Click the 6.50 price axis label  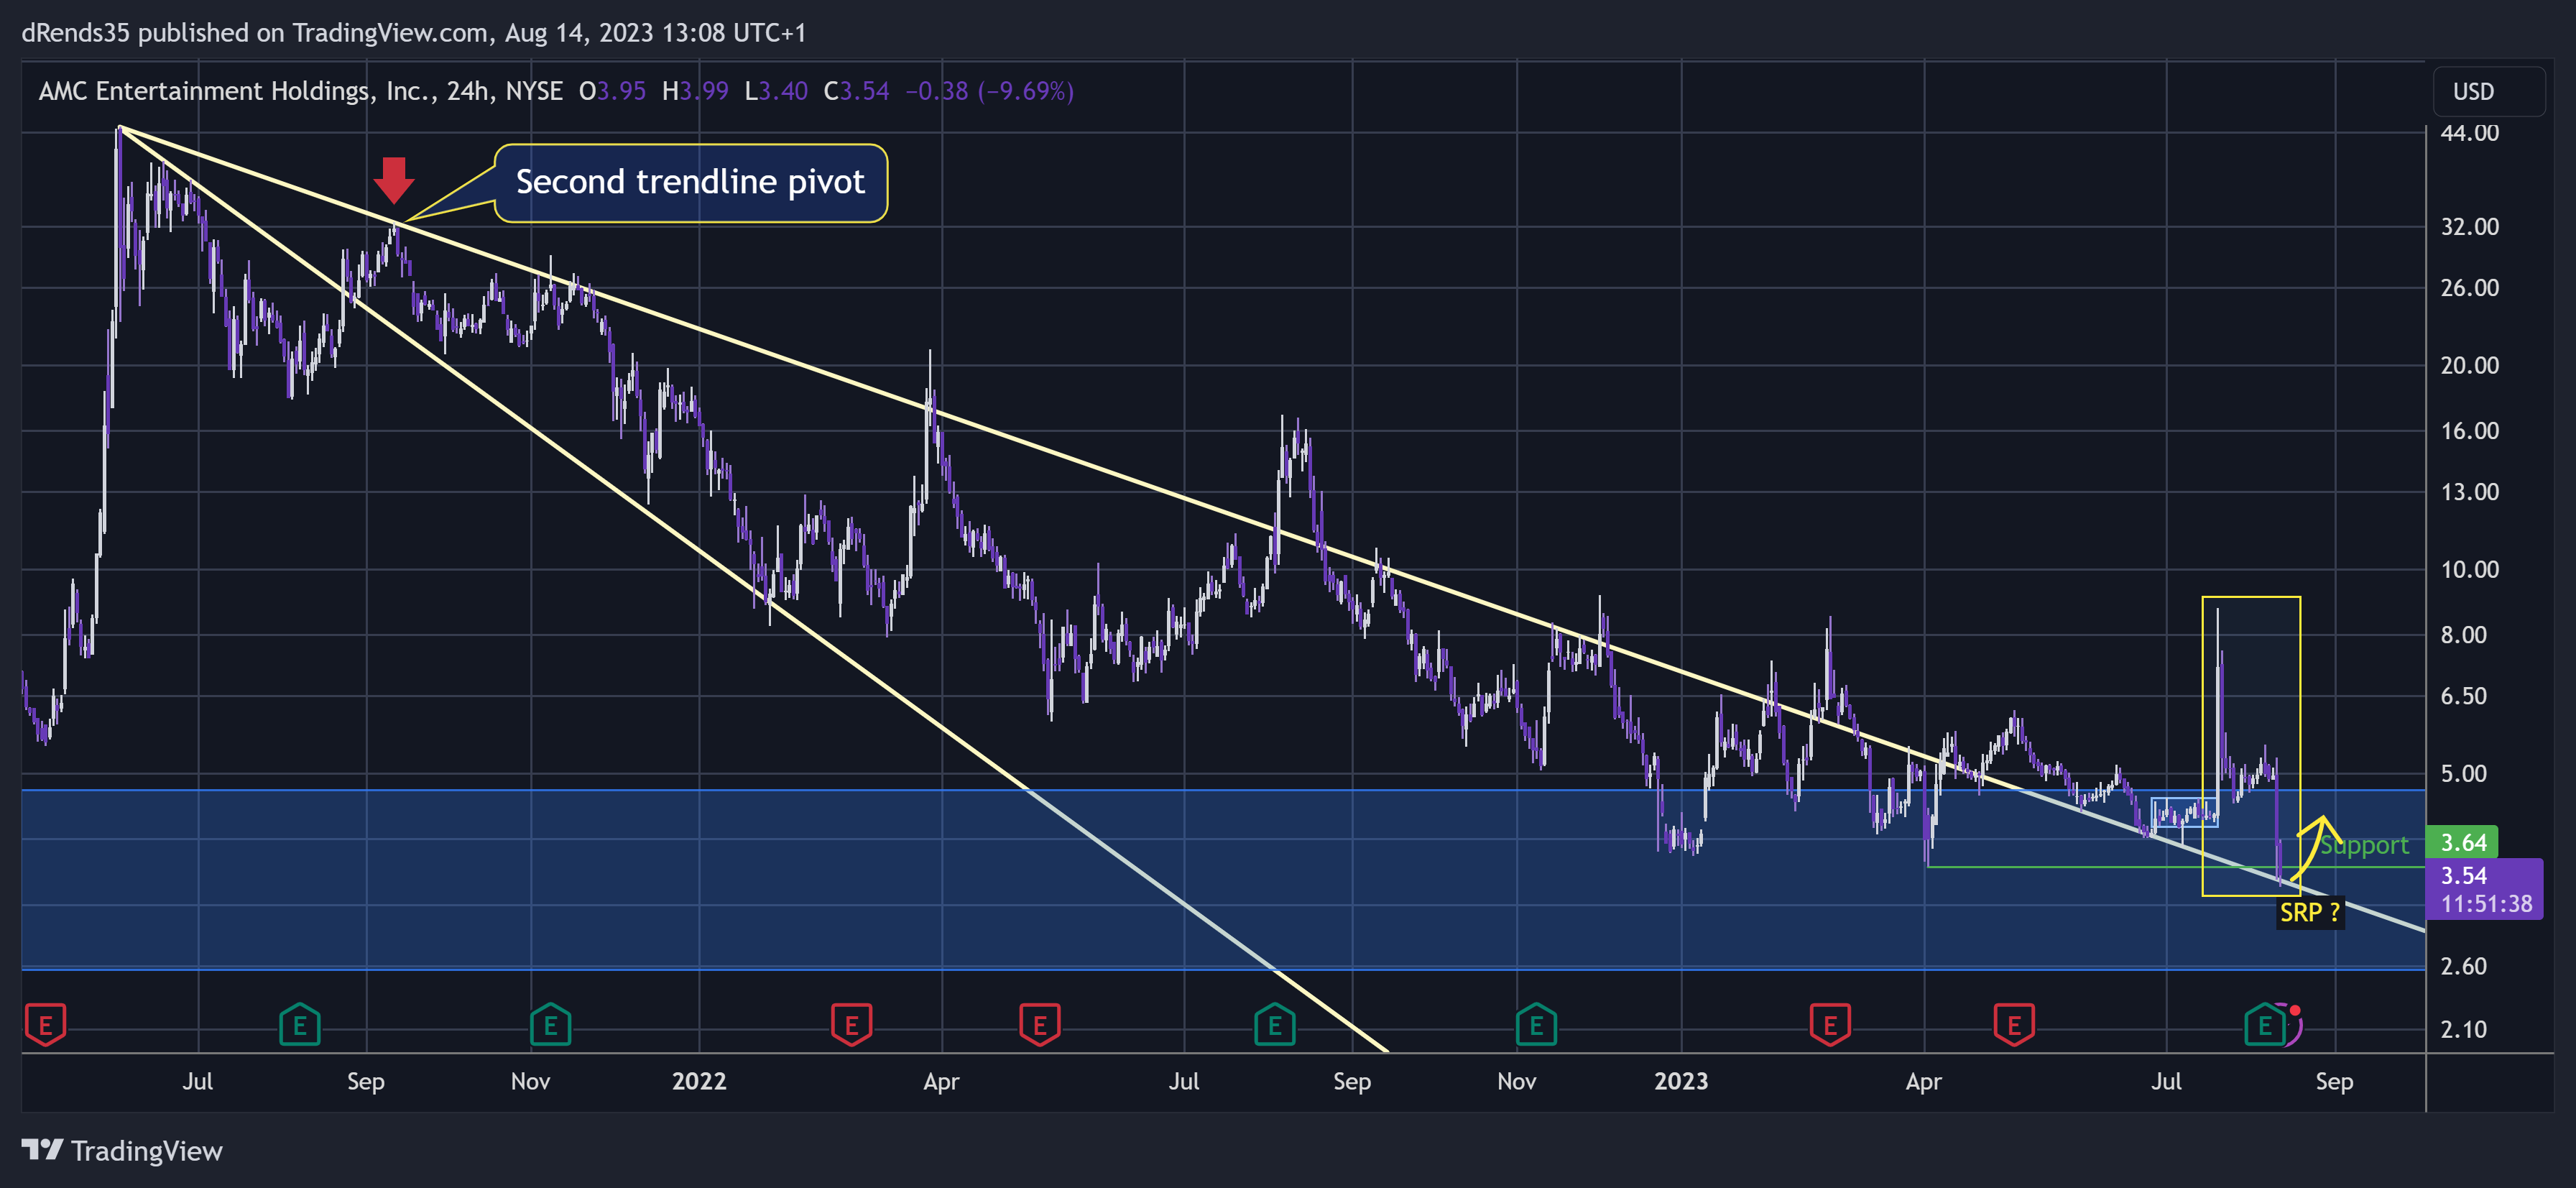2463,696
